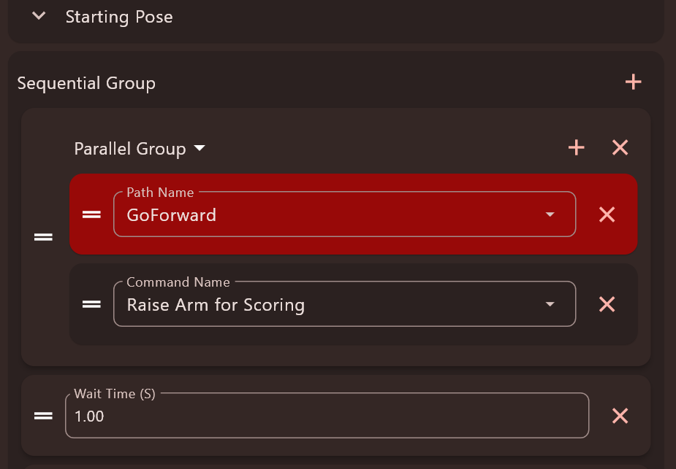This screenshot has height=469, width=676.
Task: Open the Path Name GoForward dropdown field
Action: 344,214
